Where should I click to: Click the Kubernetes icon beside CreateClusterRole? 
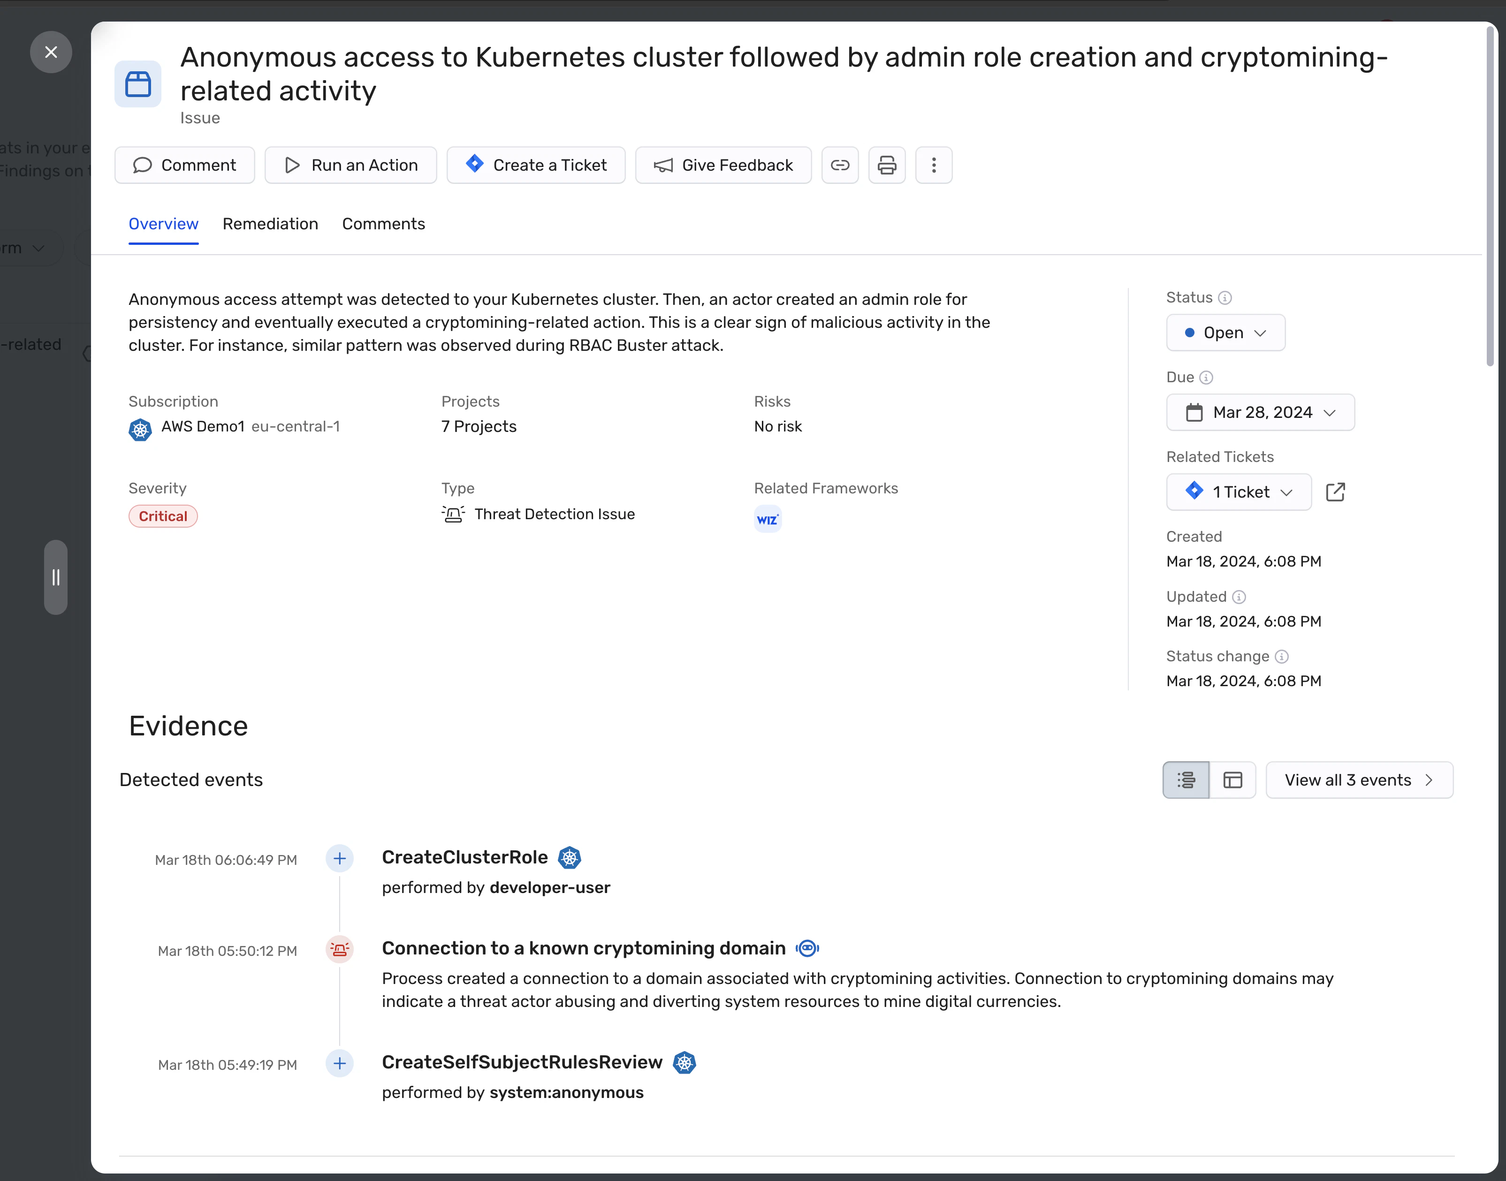(x=569, y=858)
